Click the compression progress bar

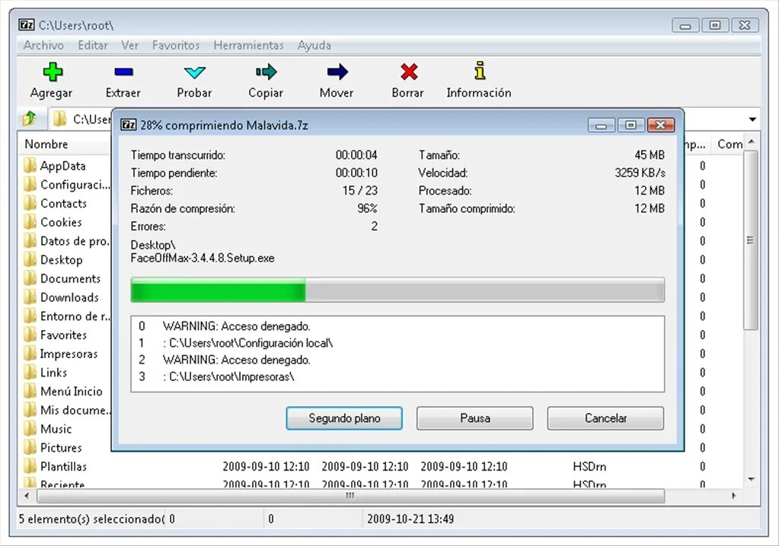pos(397,290)
